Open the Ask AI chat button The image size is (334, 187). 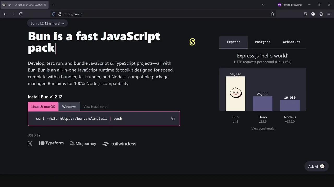[316, 166]
